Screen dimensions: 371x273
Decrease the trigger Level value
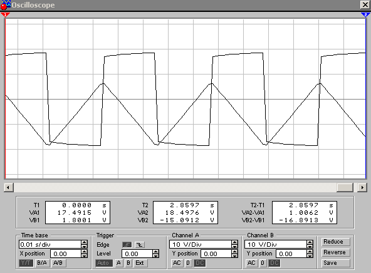tap(156, 255)
